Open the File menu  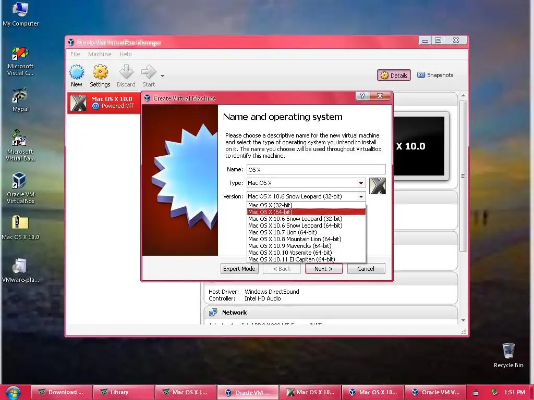click(75, 54)
